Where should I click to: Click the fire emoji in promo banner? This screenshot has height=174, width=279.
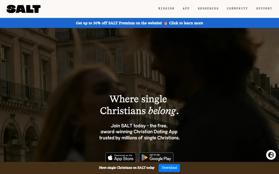tap(165, 23)
